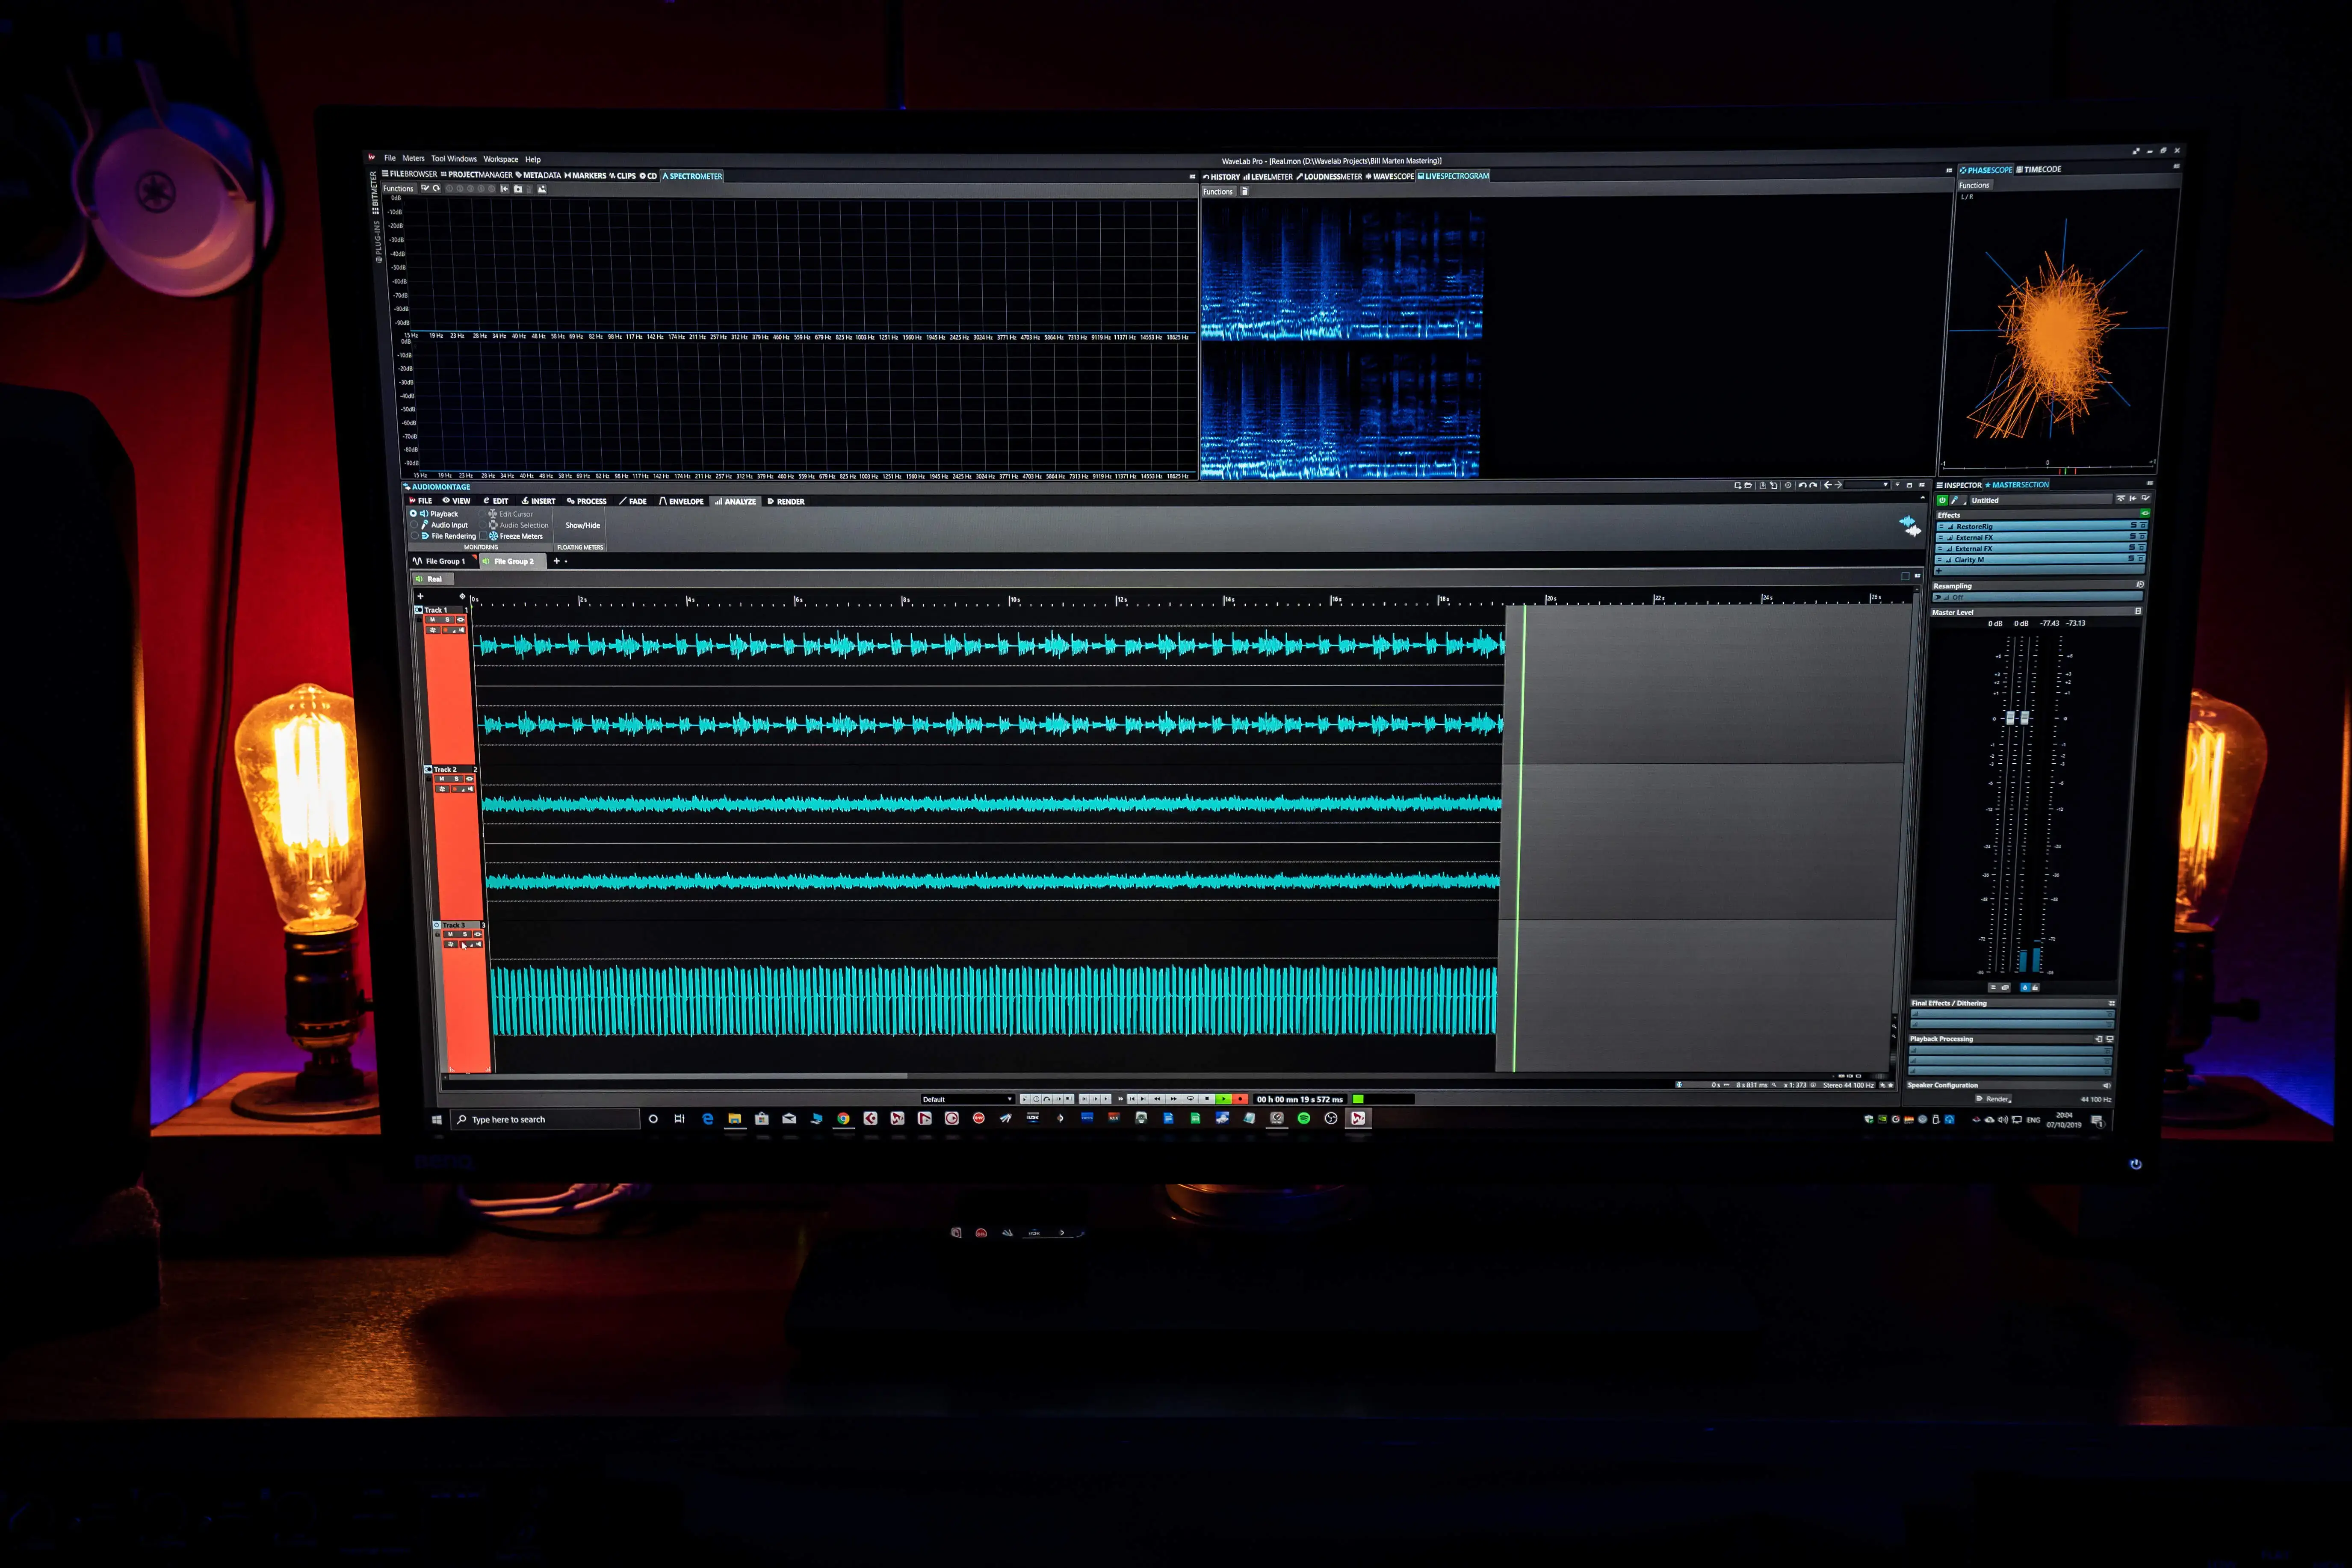This screenshot has height=1568, width=2352.
Task: Select the Audio Input monitoring radio button
Action: pos(414,525)
